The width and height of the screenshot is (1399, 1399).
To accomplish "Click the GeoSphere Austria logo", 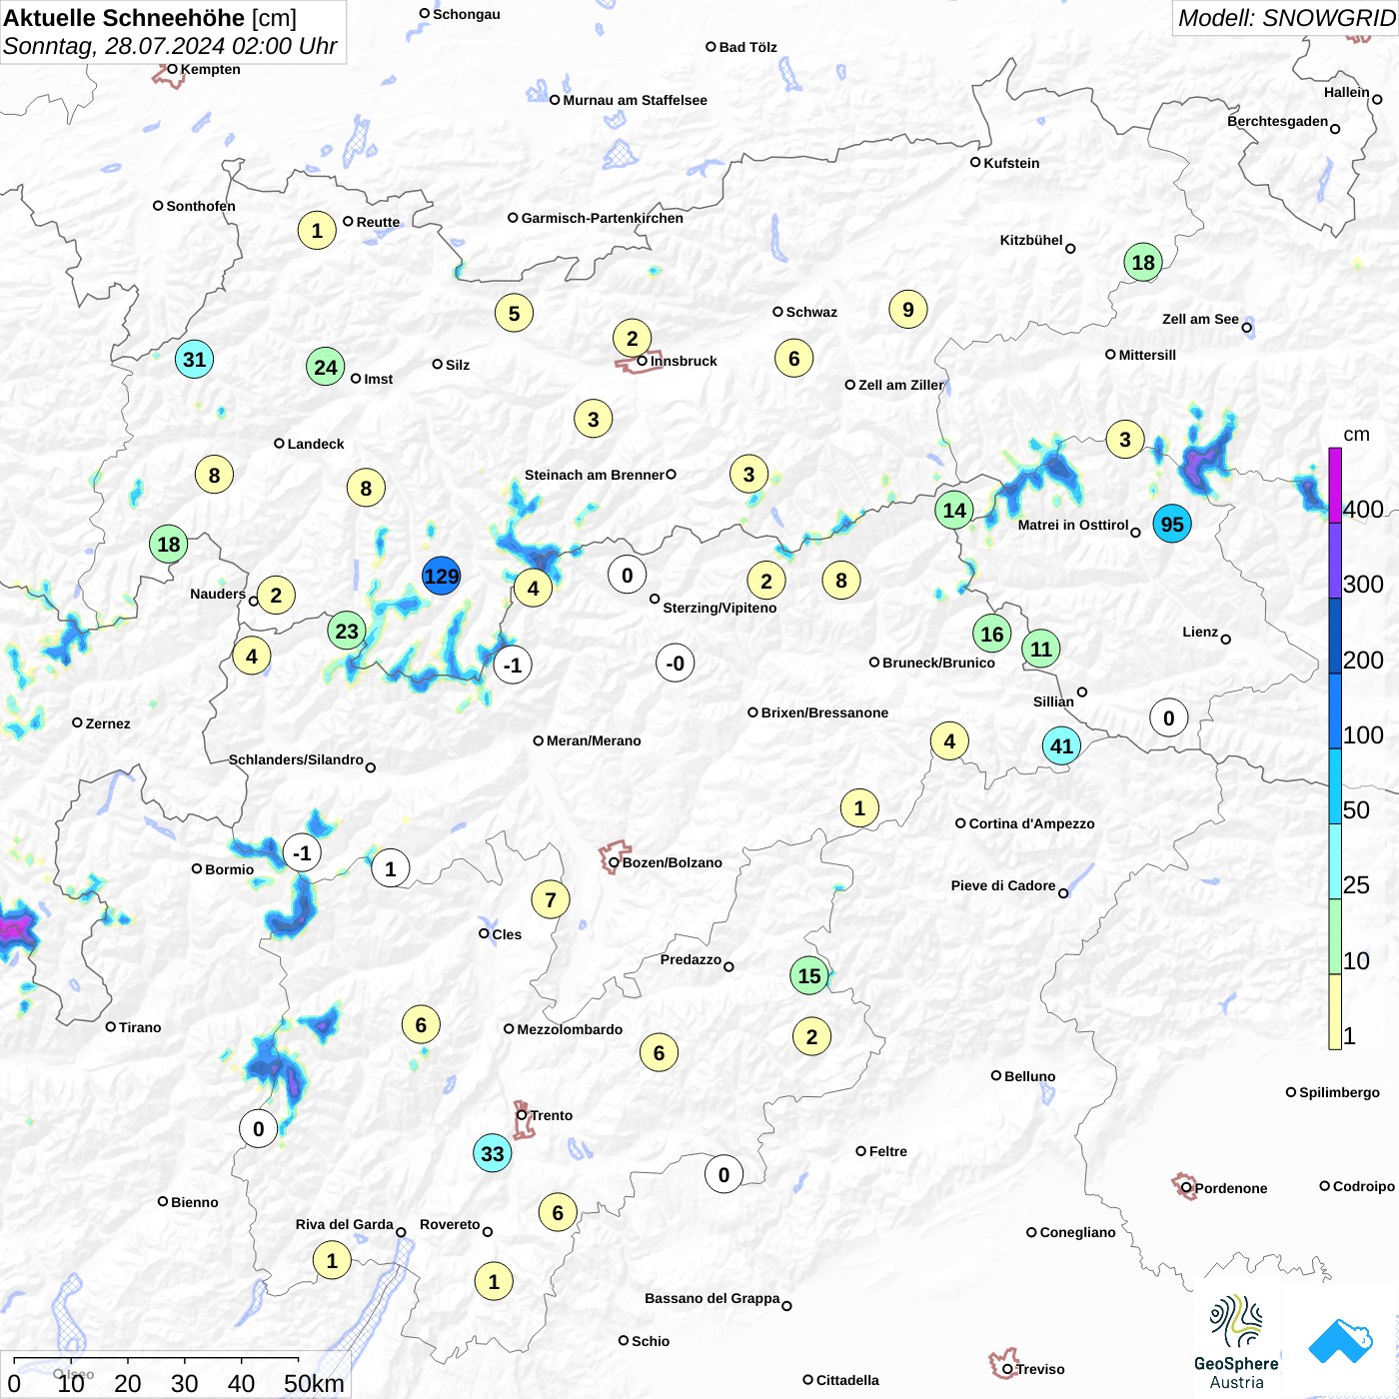I will click(1236, 1342).
